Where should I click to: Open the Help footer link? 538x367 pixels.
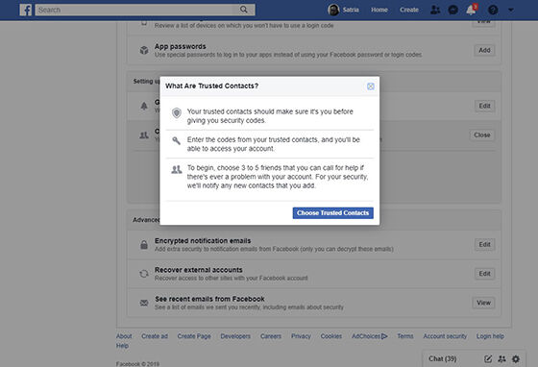[x=122, y=346]
